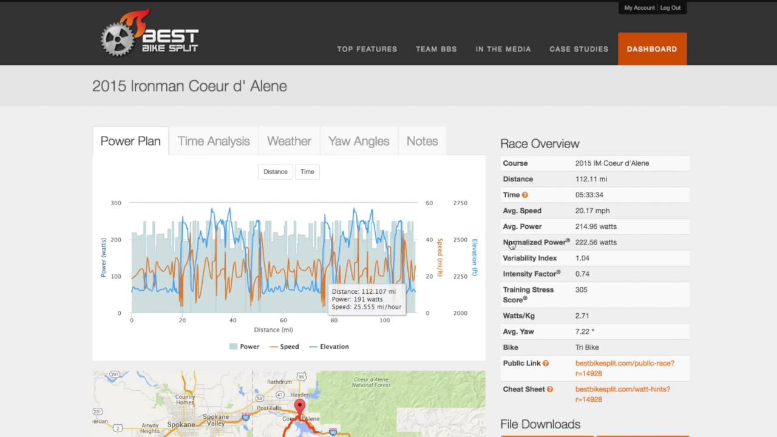
Task: Click the average power '214.96 watts'
Action: [596, 226]
